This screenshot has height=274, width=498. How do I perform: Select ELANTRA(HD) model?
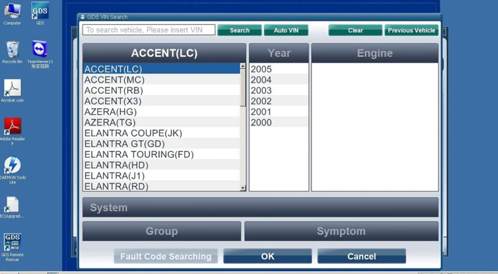(162, 165)
